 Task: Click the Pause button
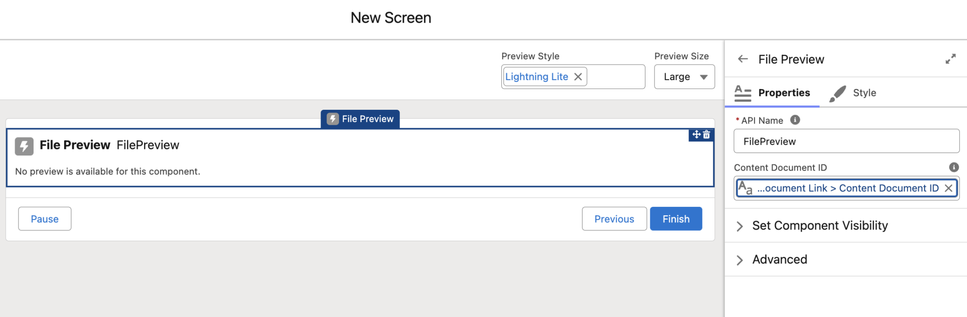[x=45, y=219]
